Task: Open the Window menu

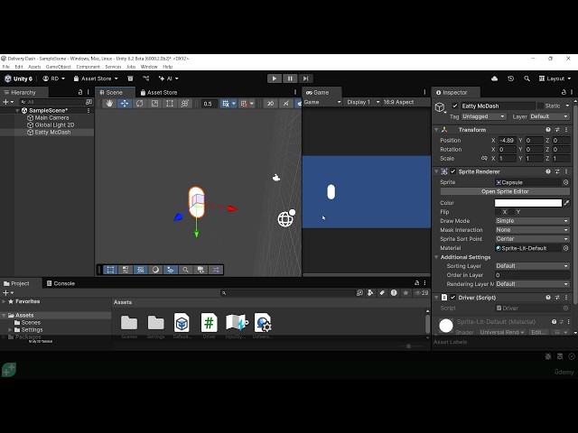Action: click(x=149, y=67)
